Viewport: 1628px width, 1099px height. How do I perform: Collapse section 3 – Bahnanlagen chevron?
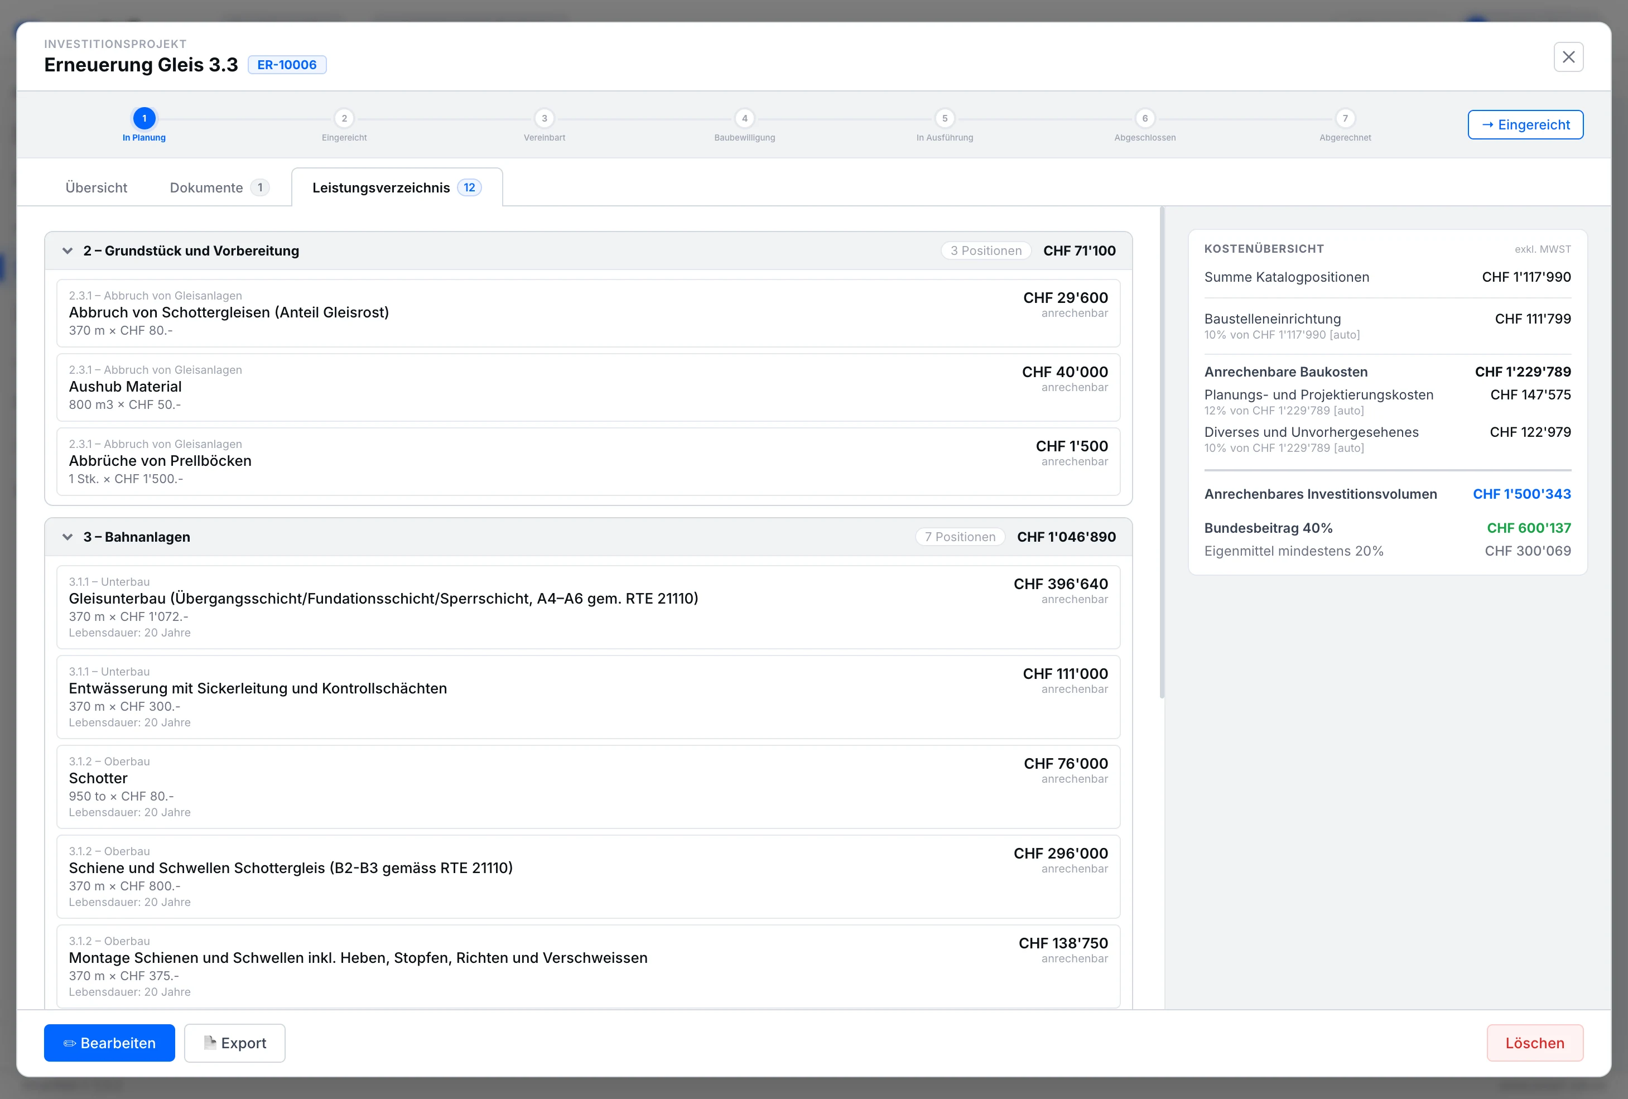(x=68, y=537)
